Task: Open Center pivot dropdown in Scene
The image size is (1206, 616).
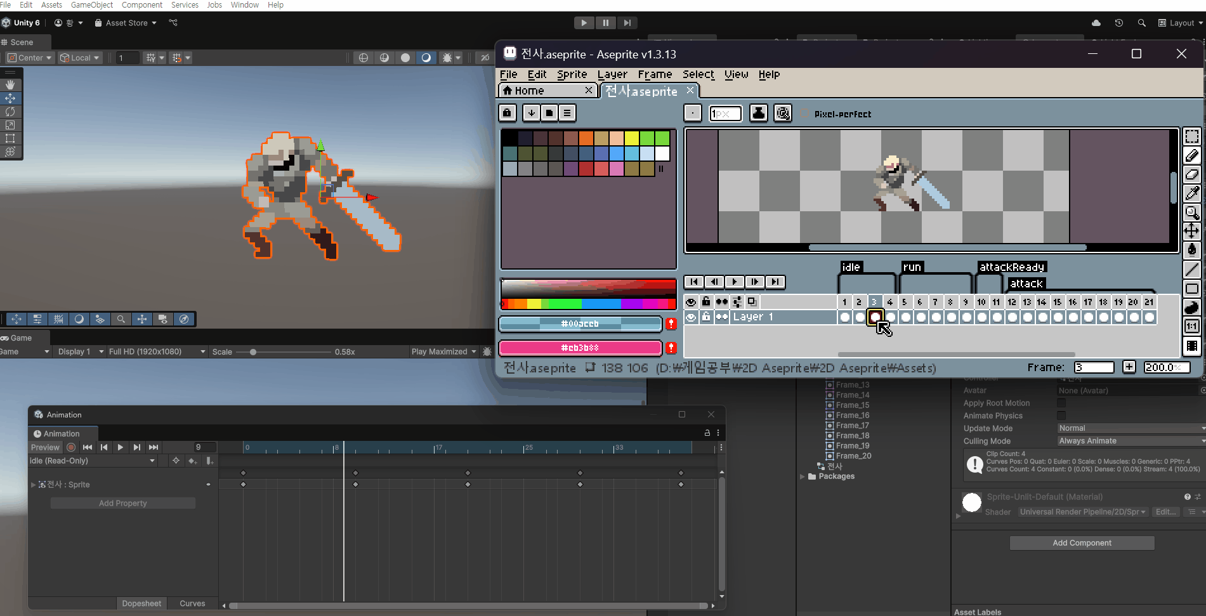Action: click(x=29, y=58)
